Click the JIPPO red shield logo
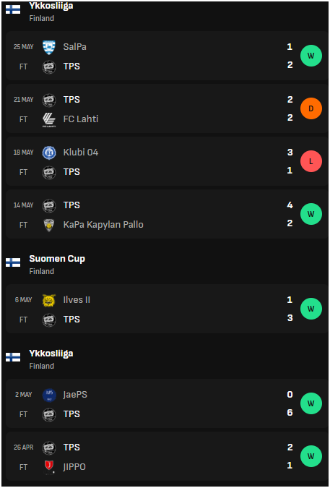The height and width of the screenshot is (488, 330). click(49, 467)
